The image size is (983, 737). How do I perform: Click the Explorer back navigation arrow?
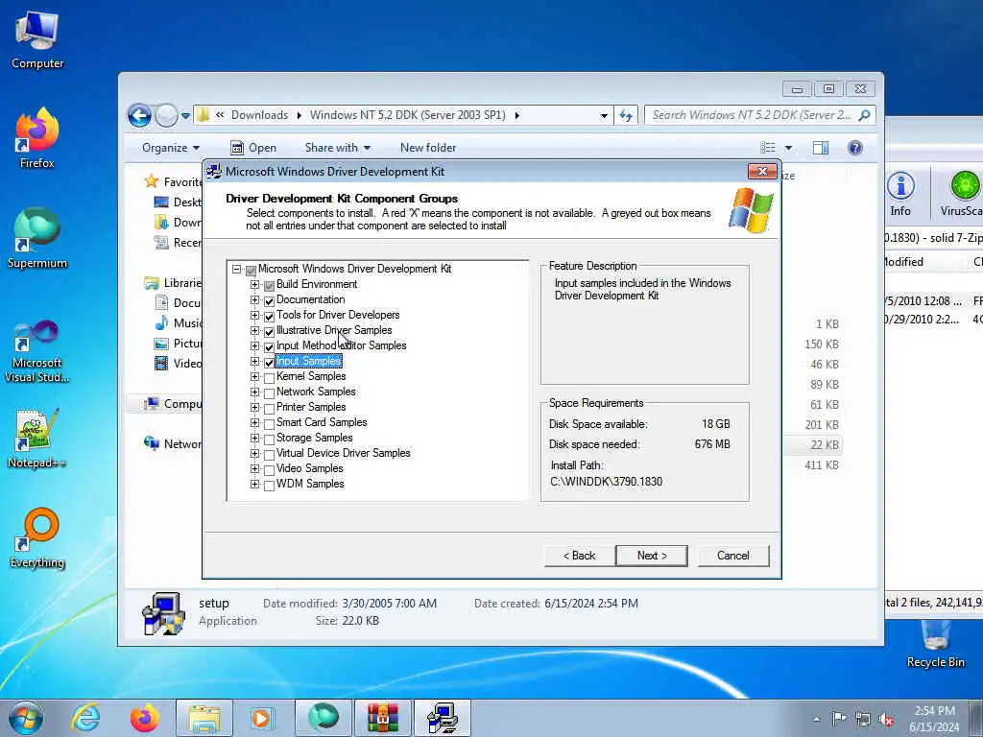pos(139,115)
